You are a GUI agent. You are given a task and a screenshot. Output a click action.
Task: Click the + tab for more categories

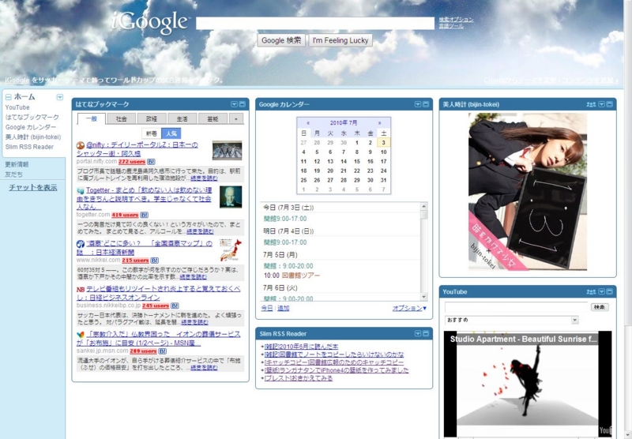coord(236,118)
